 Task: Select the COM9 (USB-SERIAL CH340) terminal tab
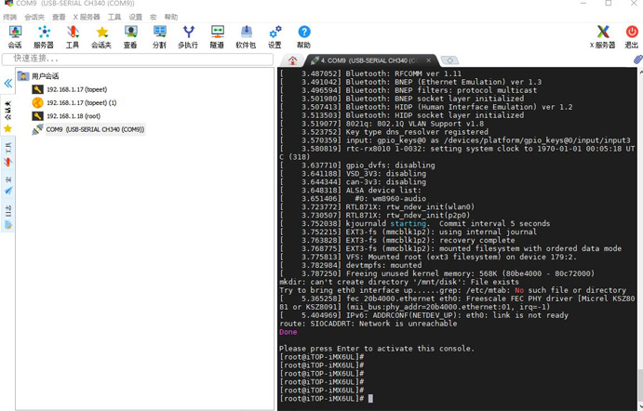369,60
